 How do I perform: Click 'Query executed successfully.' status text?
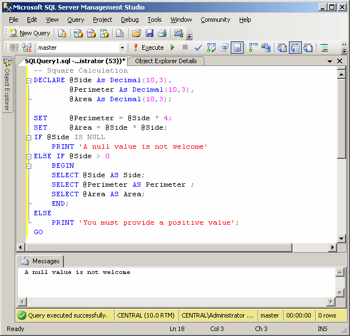pyautogui.click(x=68, y=315)
